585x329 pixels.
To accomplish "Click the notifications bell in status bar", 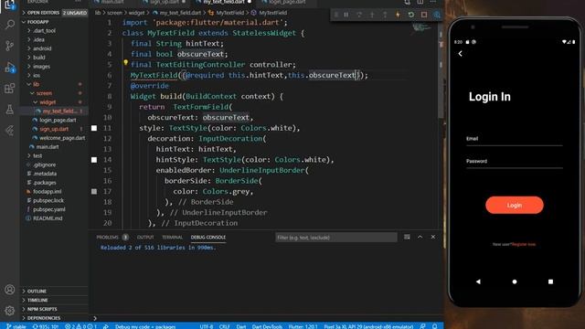I will 435,326.
